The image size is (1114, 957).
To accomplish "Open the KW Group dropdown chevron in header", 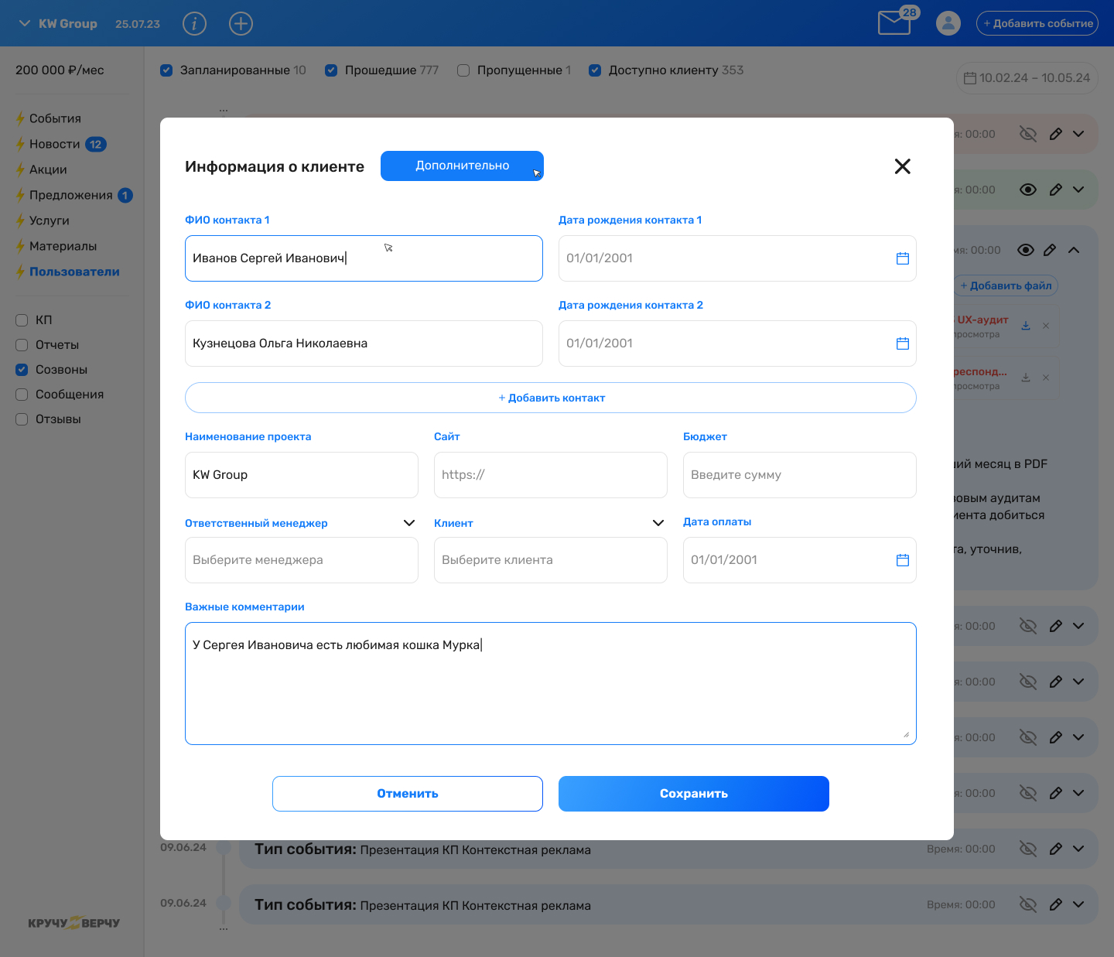I will point(25,24).
